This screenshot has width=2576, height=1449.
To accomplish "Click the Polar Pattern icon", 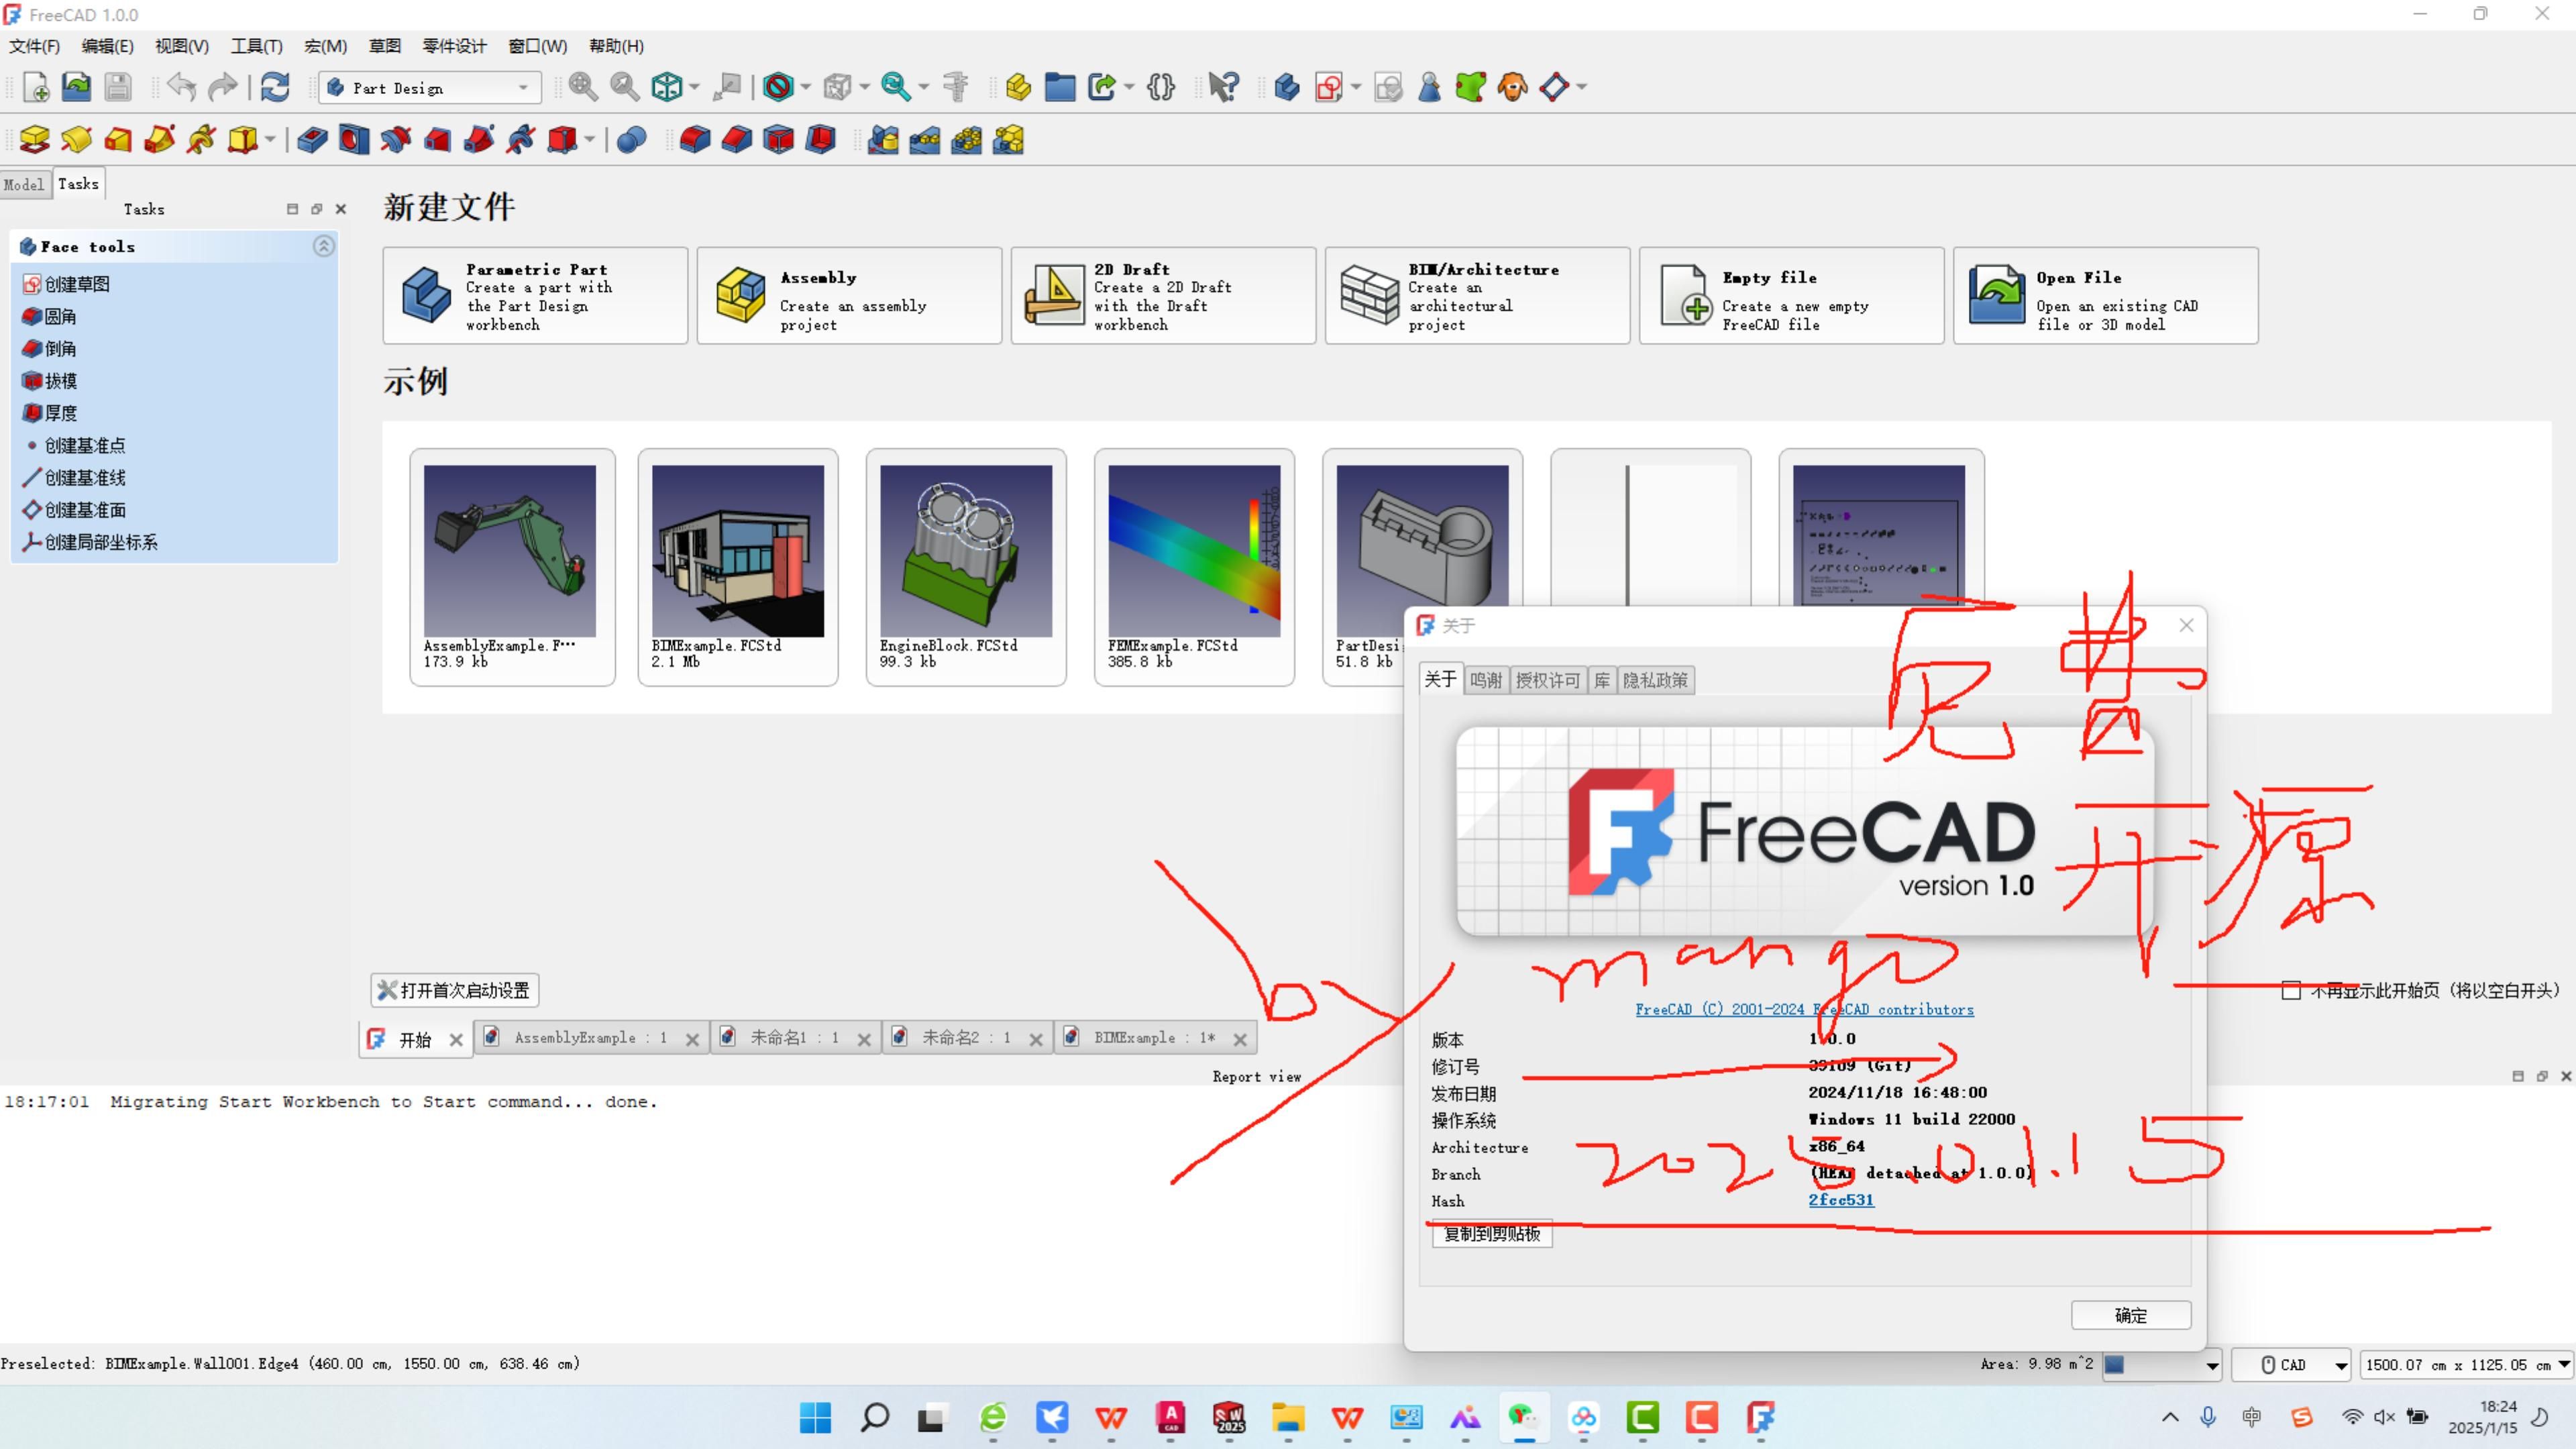I will (x=967, y=140).
